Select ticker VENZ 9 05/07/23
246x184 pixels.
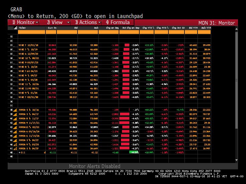click(28, 62)
